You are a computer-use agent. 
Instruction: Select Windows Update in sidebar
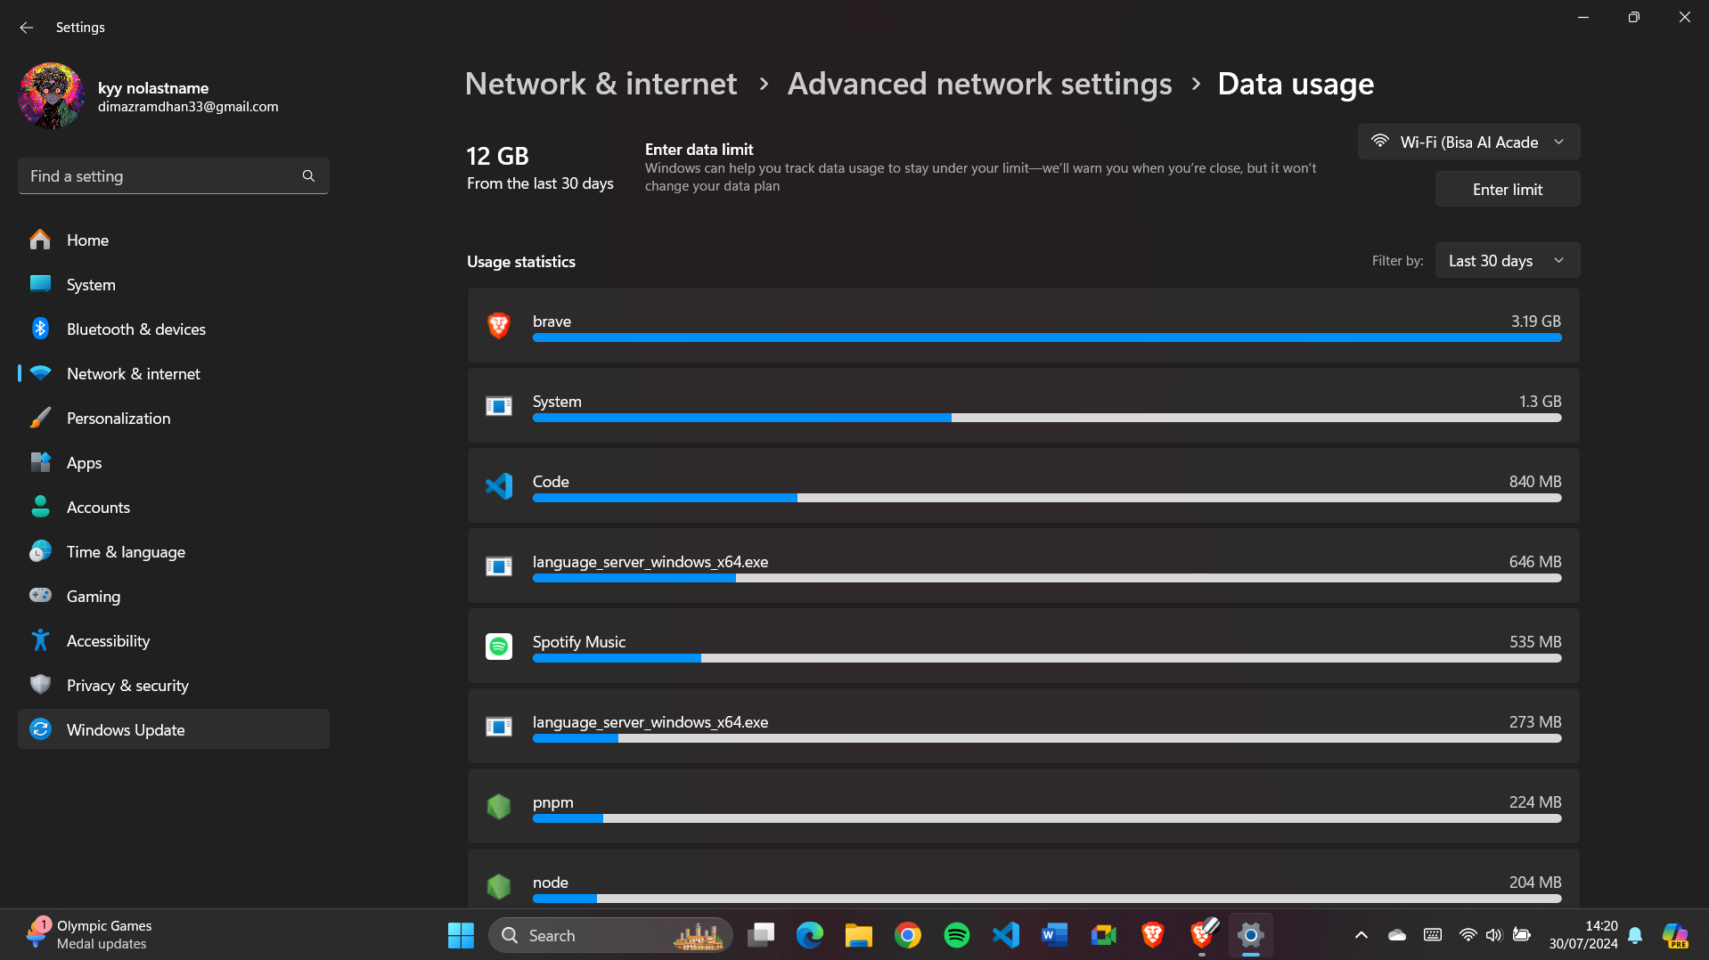pyautogui.click(x=173, y=729)
